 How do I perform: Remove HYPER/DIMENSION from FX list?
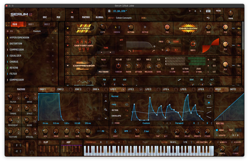(53, 38)
